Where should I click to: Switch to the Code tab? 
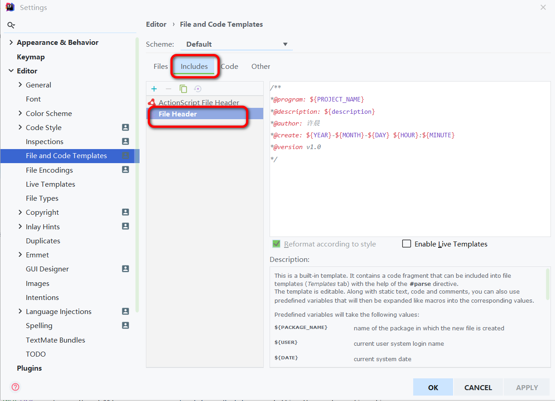[x=230, y=66]
